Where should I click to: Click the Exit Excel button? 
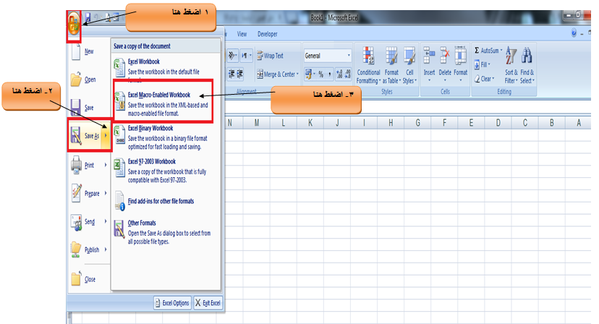208,303
